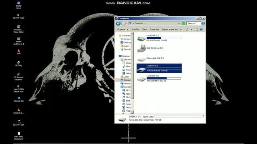Click Local Disk (H:) usage bar
257x144 pixels.
(164, 78)
